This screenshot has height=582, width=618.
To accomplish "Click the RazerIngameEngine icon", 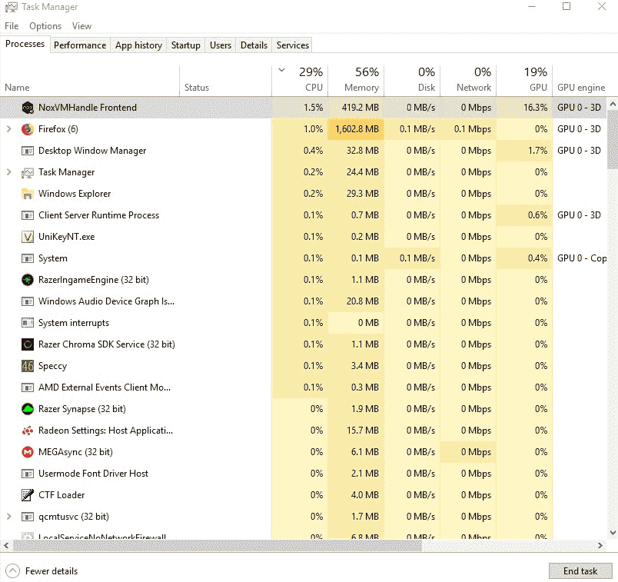I will point(28,280).
